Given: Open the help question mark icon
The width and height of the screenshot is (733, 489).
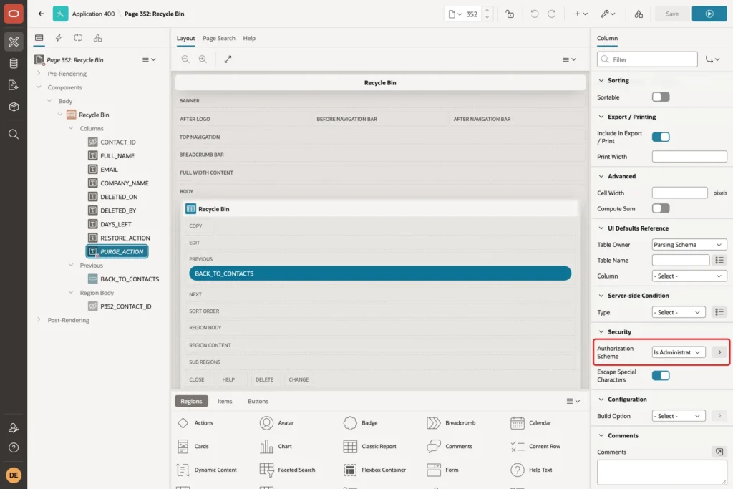Looking at the screenshot, I should tap(14, 447).
